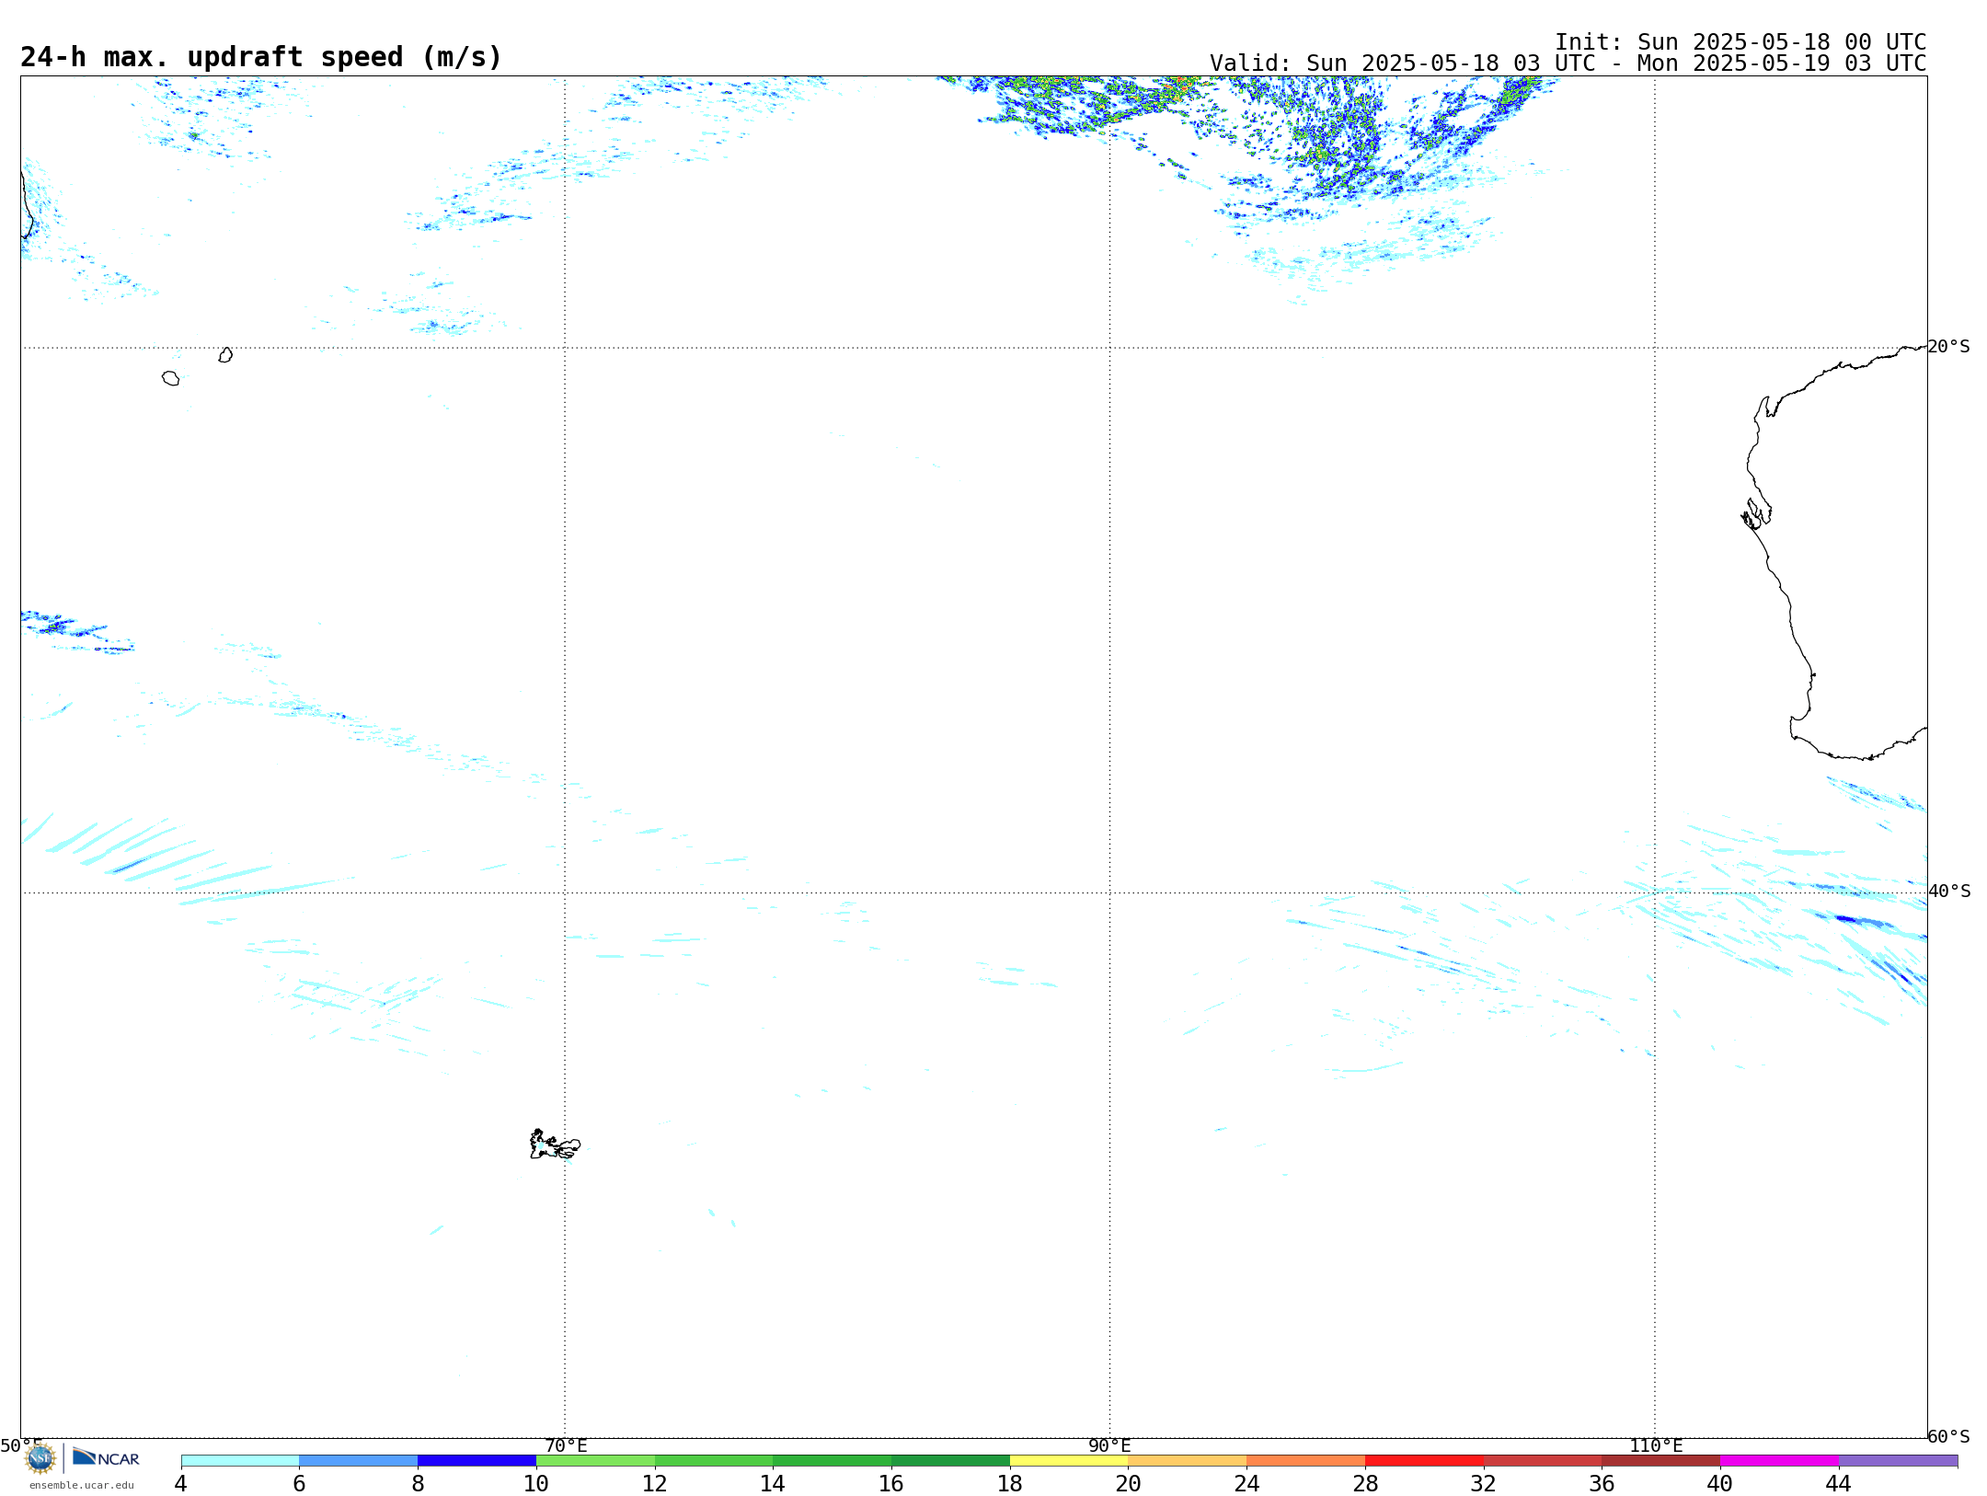Click colorbar tick label "32"
1987x1496 pixels.
(1484, 1484)
